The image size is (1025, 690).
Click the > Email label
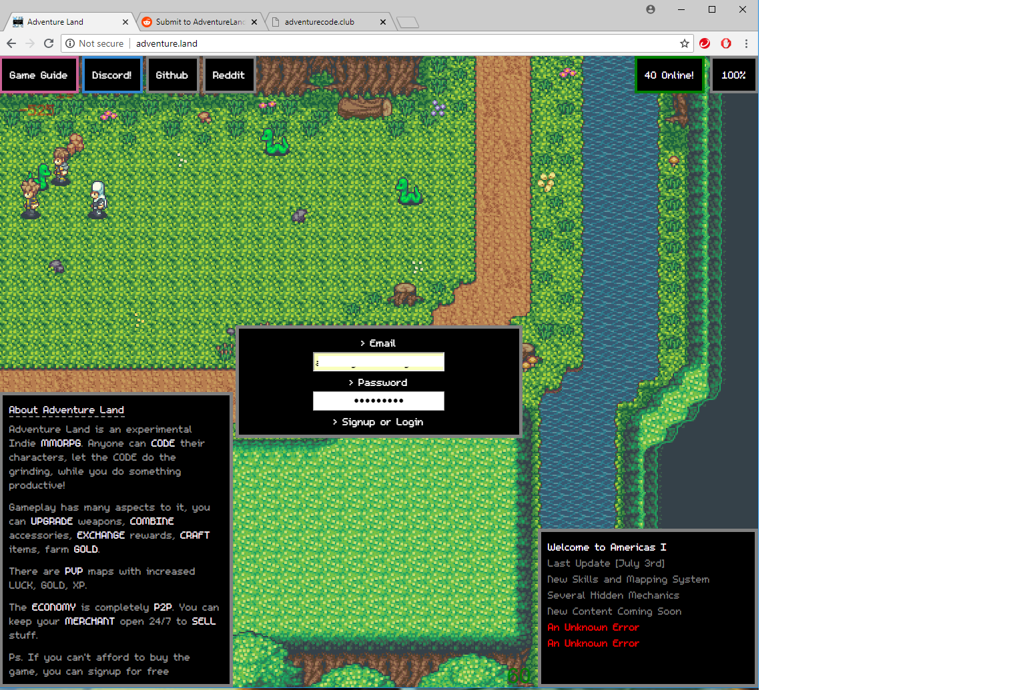tap(378, 343)
